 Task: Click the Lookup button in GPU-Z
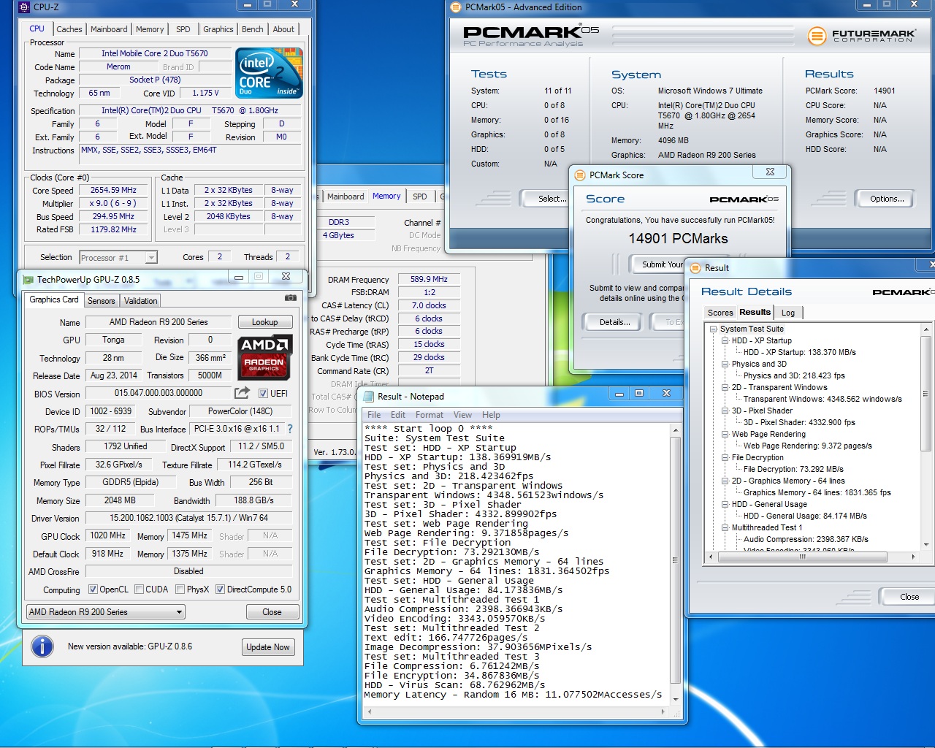click(x=265, y=322)
